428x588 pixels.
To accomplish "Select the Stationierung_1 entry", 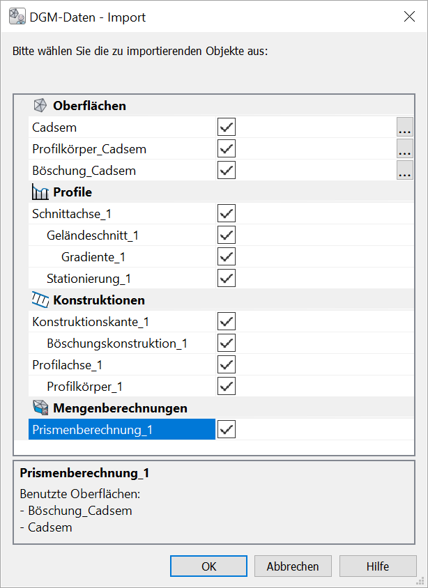I will point(89,279).
